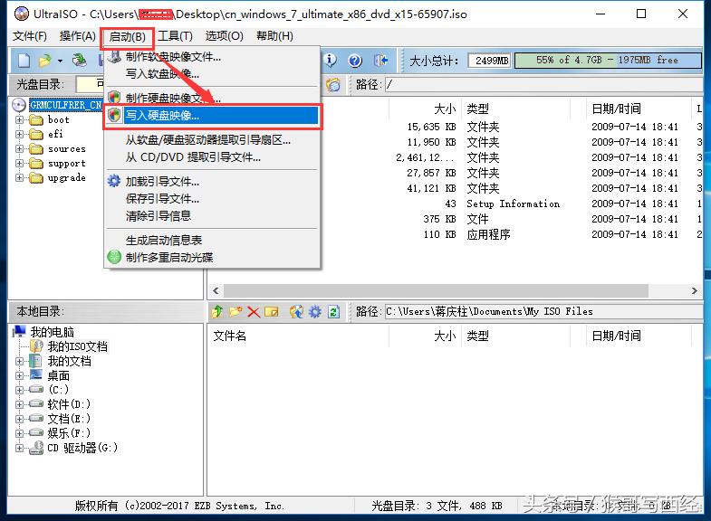The height and width of the screenshot is (521, 711).
Task: Choose 加载引导文件... menu entry
Action: point(212,182)
